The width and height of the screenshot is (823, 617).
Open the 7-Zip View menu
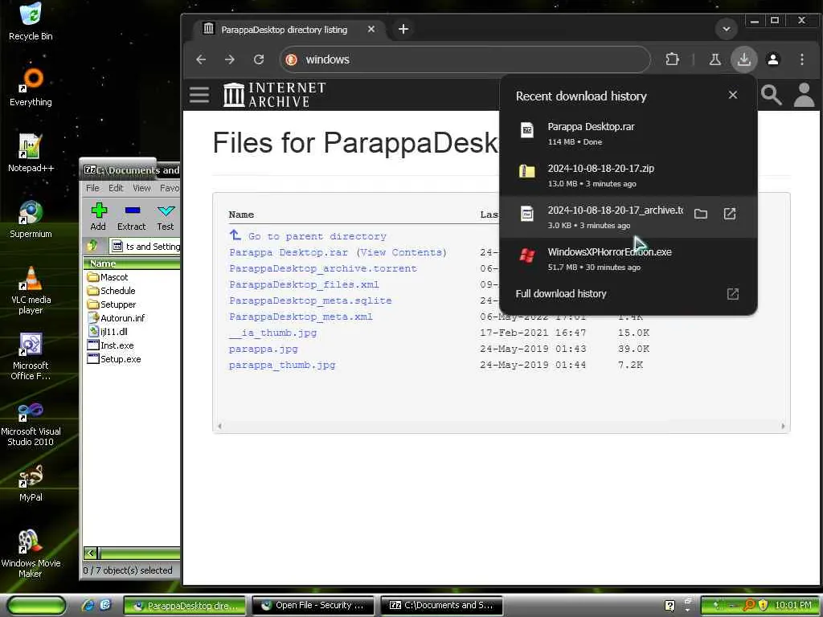coord(141,188)
